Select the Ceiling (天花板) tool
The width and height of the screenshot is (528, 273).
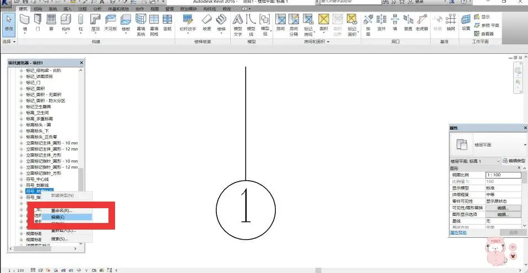click(111, 23)
